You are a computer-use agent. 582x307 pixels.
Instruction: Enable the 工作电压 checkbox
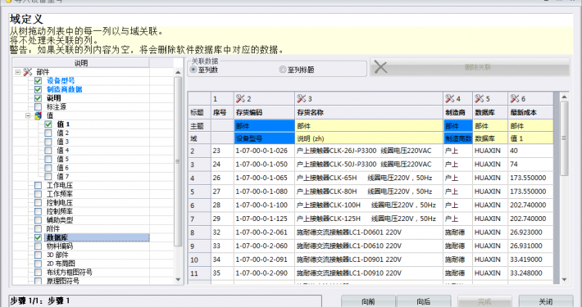[38, 185]
